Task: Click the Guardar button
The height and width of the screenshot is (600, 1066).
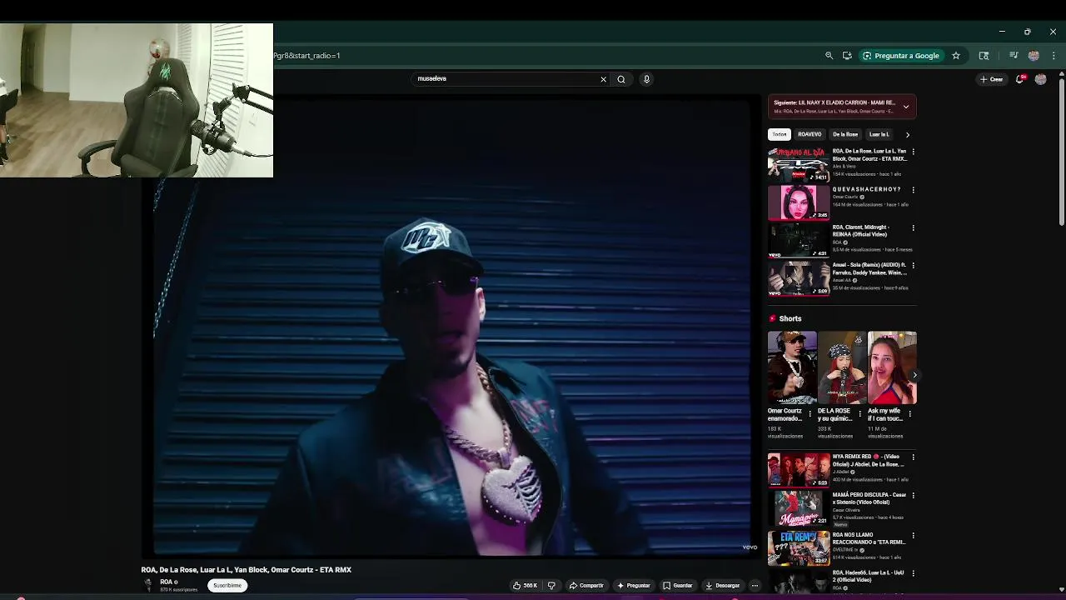Action: (678, 585)
